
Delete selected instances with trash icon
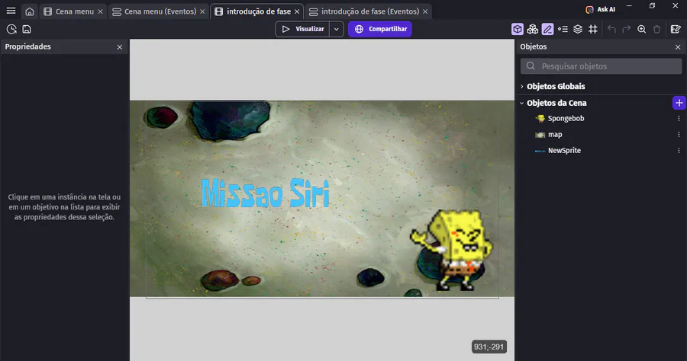(x=656, y=29)
